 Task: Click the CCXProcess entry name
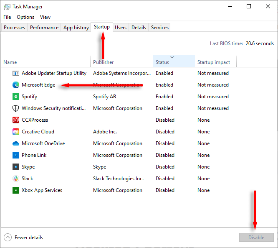tap(35, 120)
